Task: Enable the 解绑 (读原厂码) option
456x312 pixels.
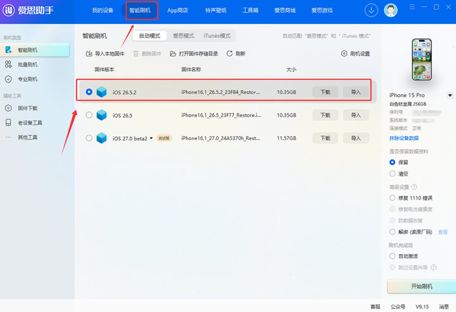Action: click(x=393, y=232)
